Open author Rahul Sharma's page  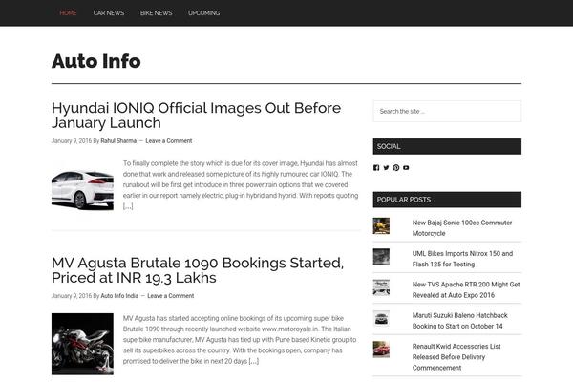coord(118,141)
